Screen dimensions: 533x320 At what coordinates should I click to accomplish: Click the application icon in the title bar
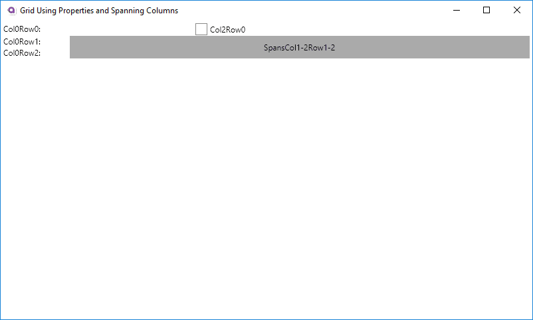click(11, 11)
